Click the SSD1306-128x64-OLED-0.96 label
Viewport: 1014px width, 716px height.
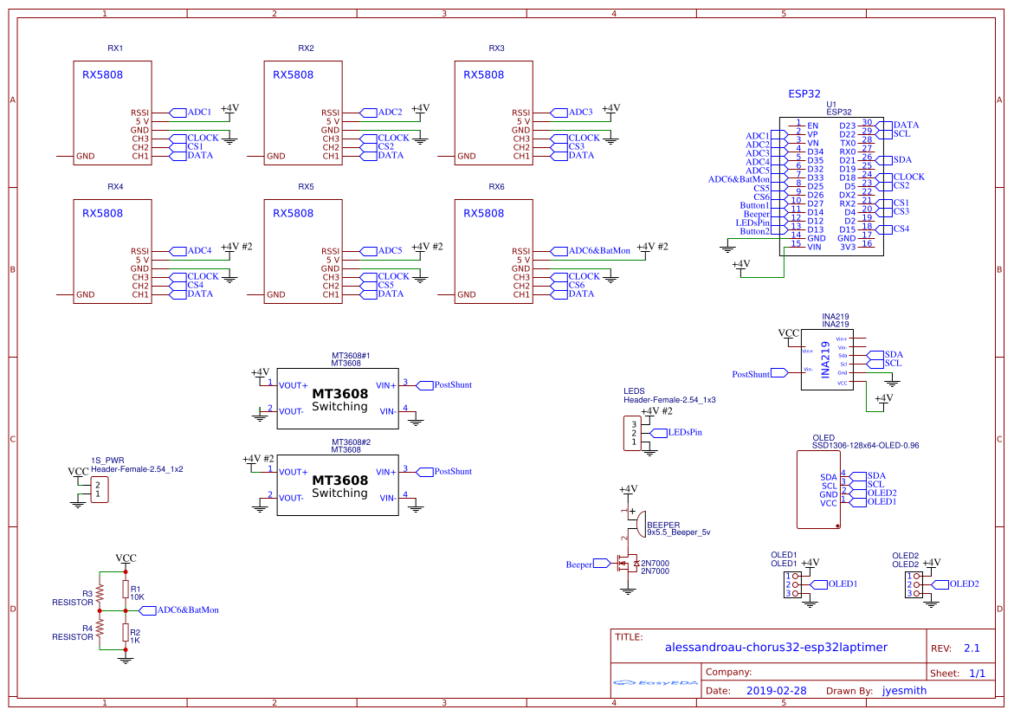point(865,446)
